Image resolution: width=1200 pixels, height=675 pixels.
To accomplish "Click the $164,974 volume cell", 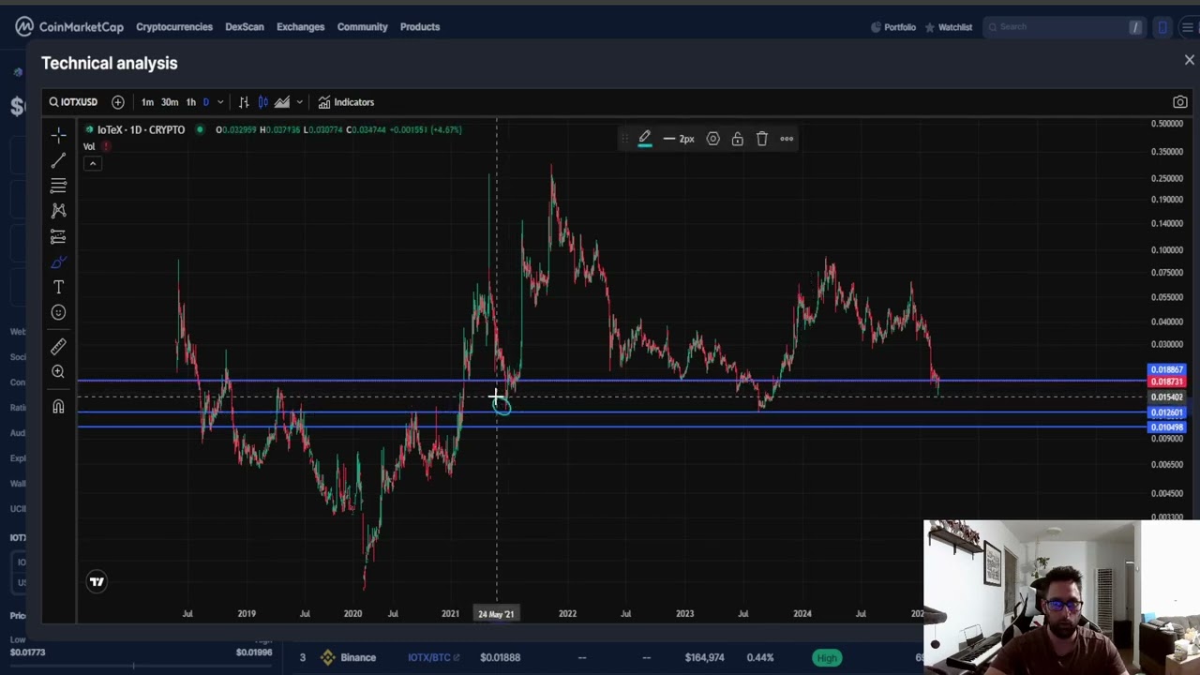I will coord(704,658).
